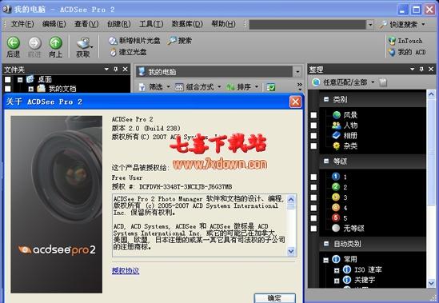The width and height of the screenshot is (439, 303).
Task: Close the 整理 pane
Action: 431,69
